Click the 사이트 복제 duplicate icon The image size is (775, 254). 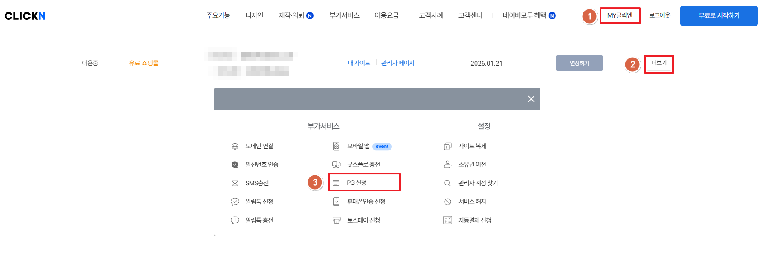447,146
